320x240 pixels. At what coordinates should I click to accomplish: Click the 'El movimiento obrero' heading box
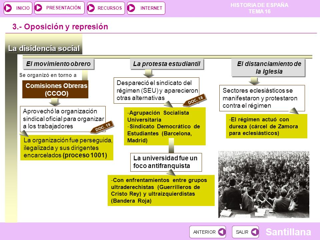[58, 64]
